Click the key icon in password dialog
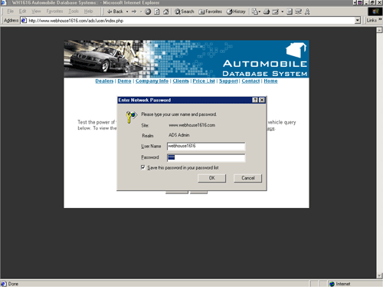Image resolution: width=383 pixels, height=287 pixels. pos(131,117)
